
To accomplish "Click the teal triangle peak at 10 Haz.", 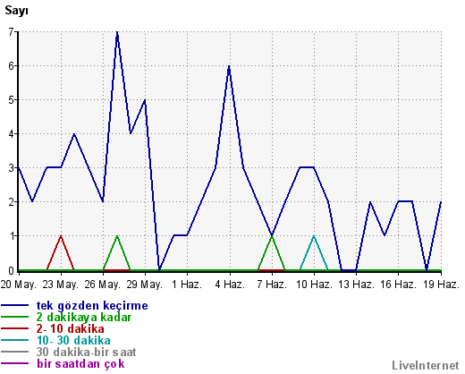I will [x=314, y=236].
